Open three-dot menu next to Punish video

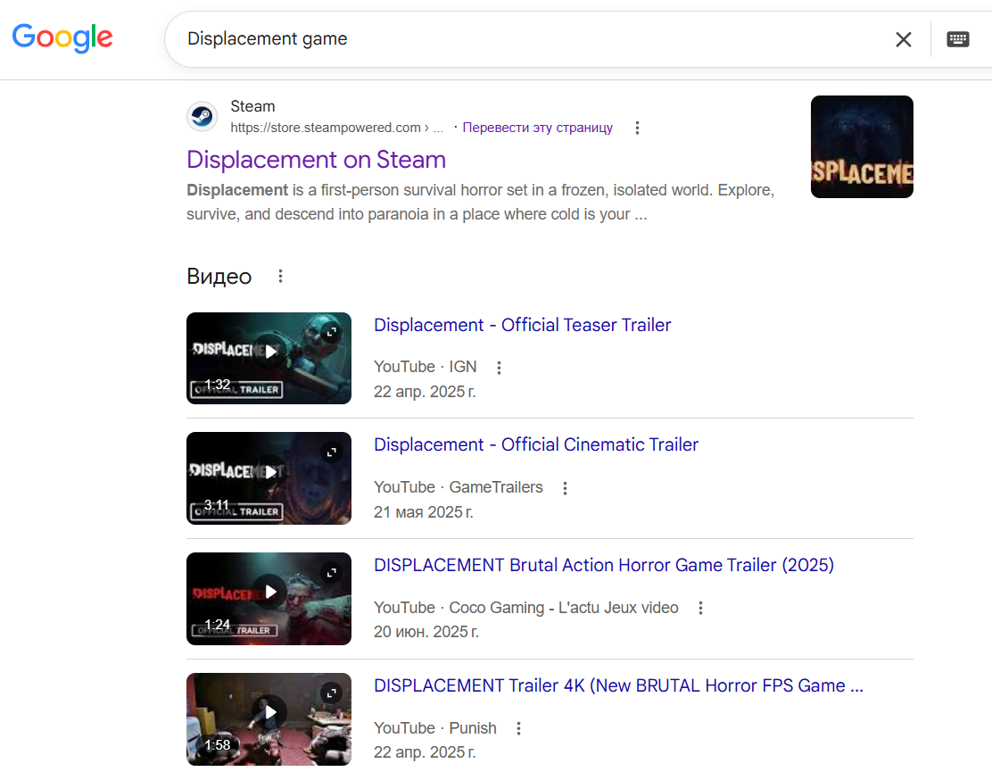pos(519,729)
